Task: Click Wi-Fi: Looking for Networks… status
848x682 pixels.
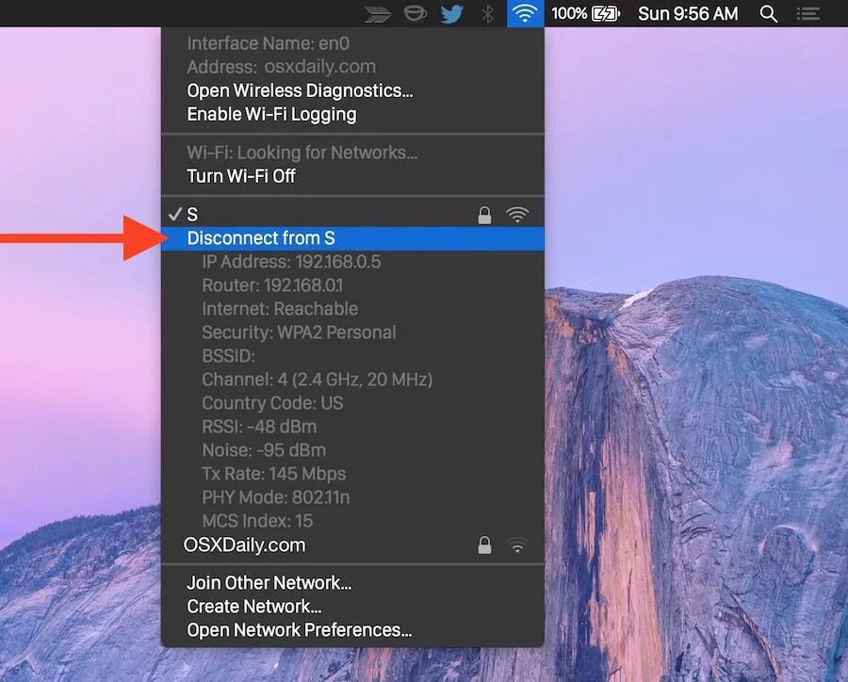Action: pos(302,153)
